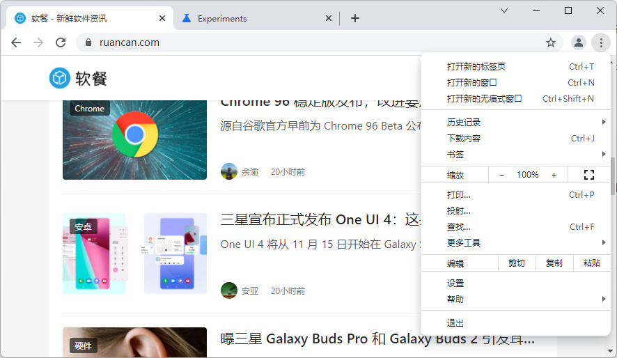Open article 曝三星 Galaxy Buds Pro

pyautogui.click(x=377, y=338)
